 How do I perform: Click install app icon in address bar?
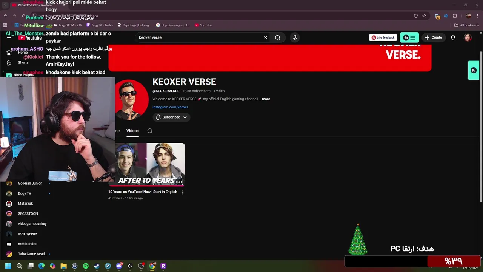tap(416, 16)
